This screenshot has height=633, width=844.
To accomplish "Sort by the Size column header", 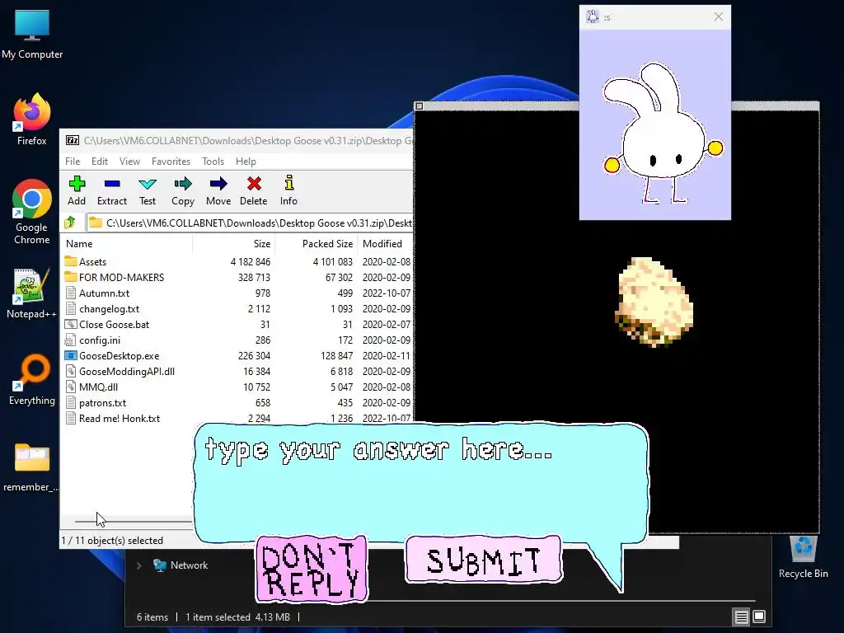I will pos(233,243).
